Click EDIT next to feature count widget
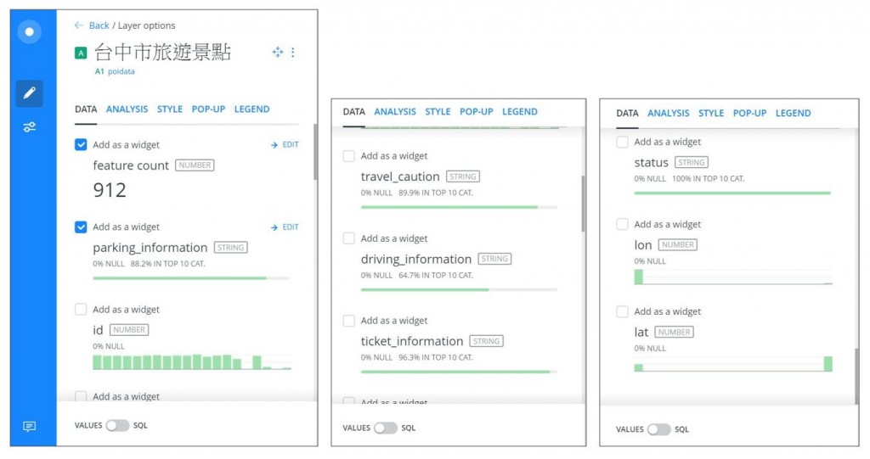 coord(285,145)
